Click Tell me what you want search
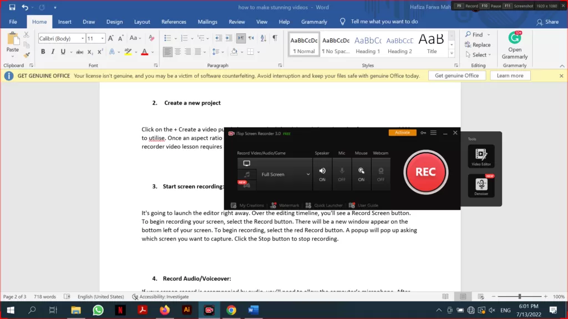The height and width of the screenshot is (319, 568). click(384, 22)
